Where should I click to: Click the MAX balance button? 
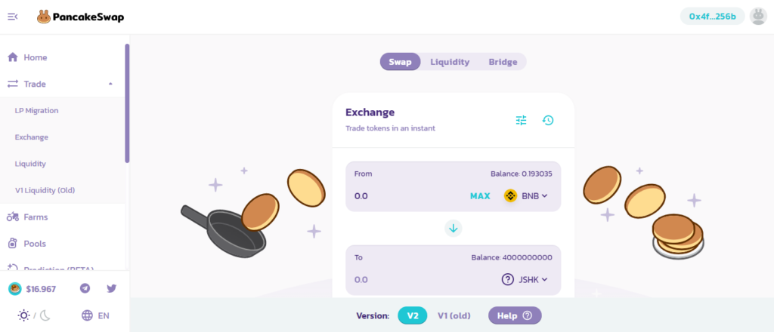pyautogui.click(x=480, y=196)
